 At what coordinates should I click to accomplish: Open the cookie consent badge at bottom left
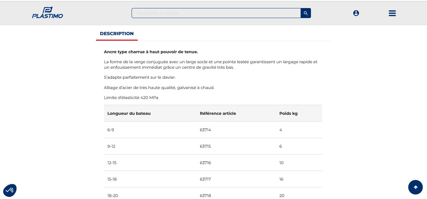click(x=10, y=190)
